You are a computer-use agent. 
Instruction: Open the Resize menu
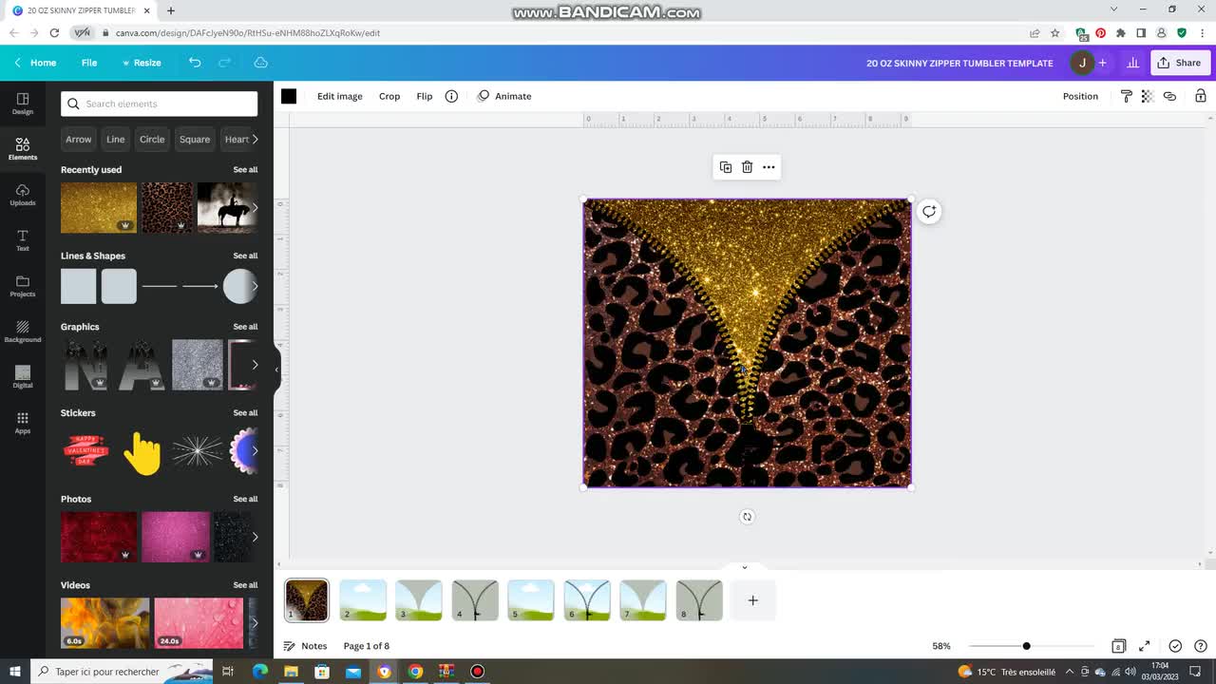coord(142,63)
